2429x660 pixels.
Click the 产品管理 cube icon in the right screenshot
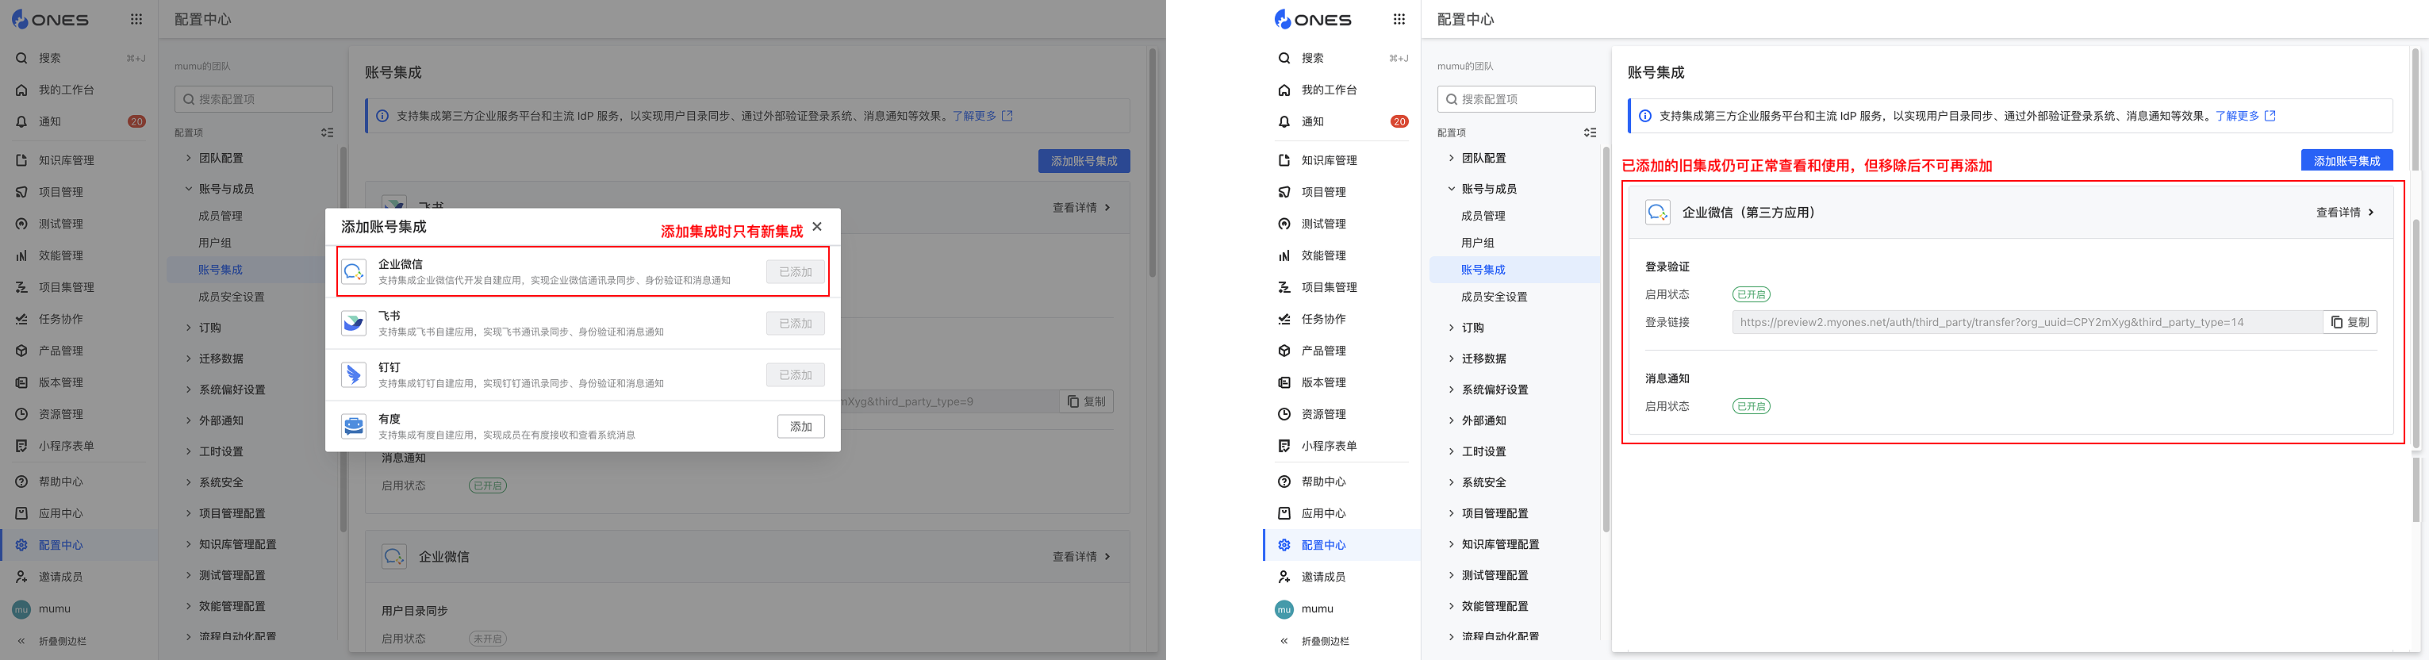(1284, 351)
